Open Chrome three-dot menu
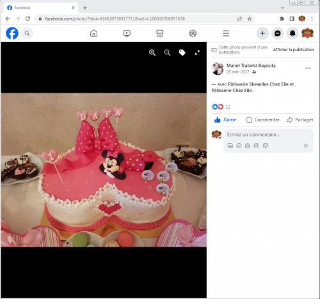This screenshot has height=299, width=320. (312, 19)
